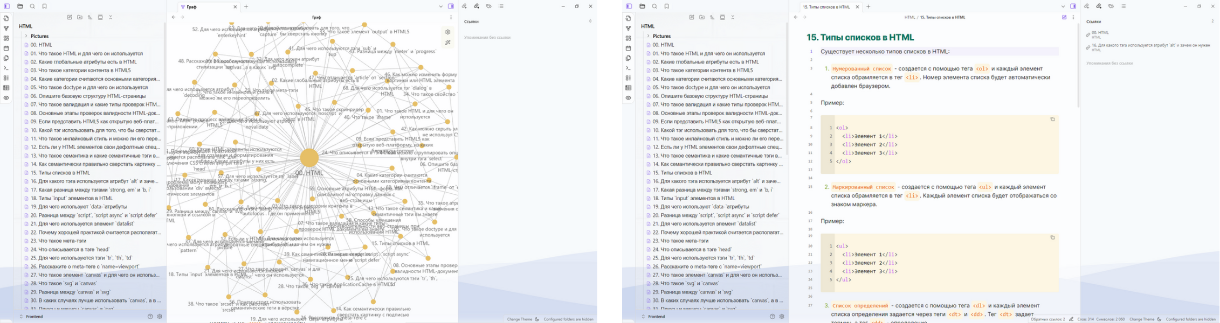This screenshot has width=1220, height=323.
Task: Select the Граф tab
Action: 208,7
